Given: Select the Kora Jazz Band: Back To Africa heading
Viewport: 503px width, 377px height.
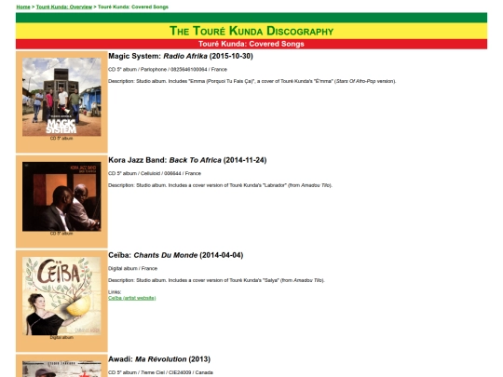Looking at the screenshot, I should pos(187,160).
